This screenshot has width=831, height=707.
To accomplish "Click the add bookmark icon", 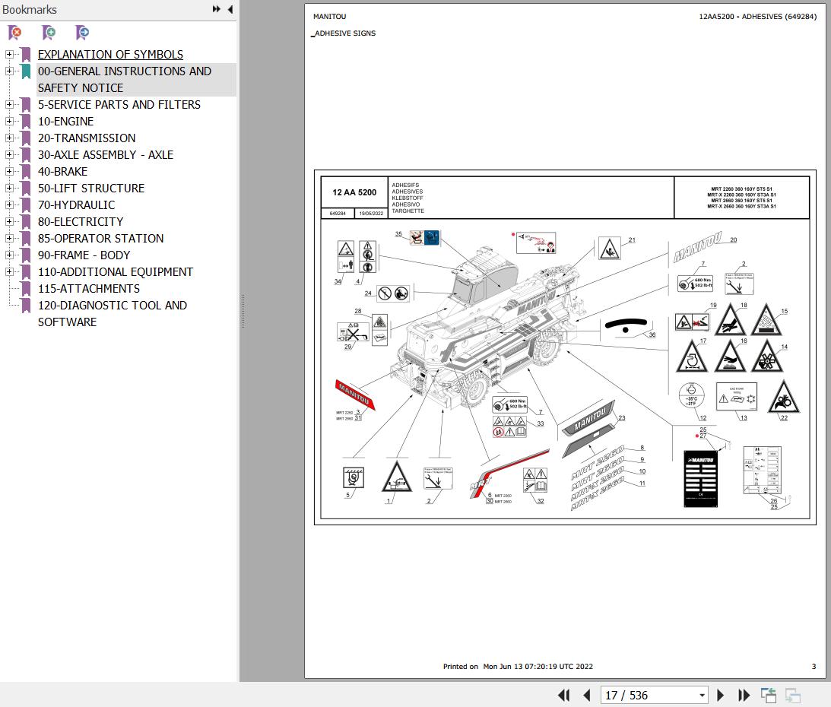I will [49, 33].
